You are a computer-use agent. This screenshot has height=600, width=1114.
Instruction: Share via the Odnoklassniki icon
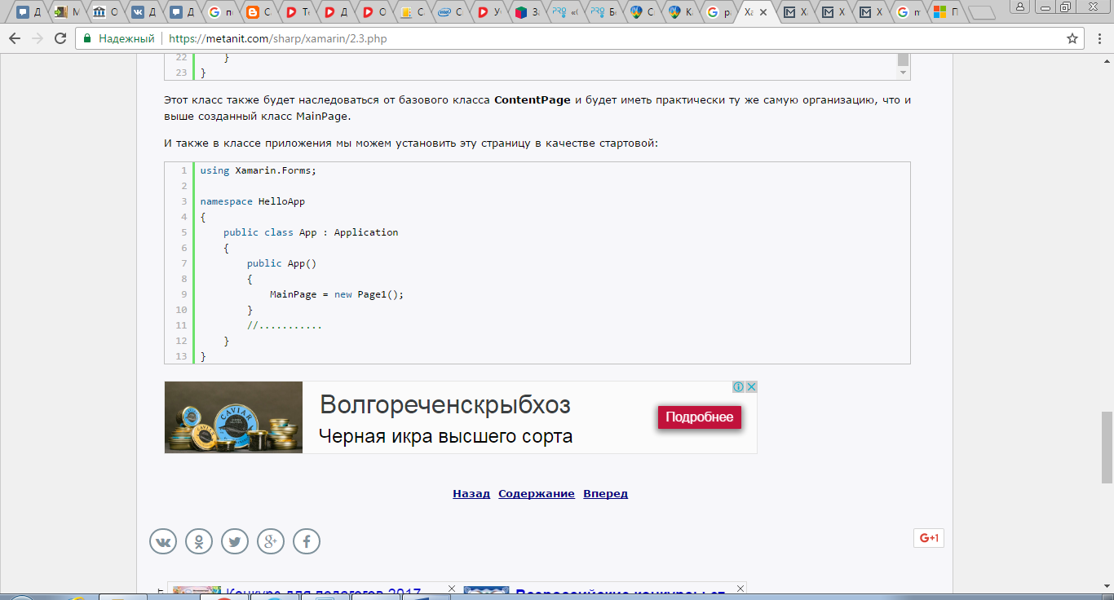tap(199, 541)
